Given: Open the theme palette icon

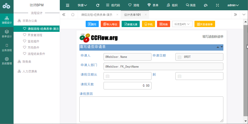Looking at the screenshot, I should point(206,5).
